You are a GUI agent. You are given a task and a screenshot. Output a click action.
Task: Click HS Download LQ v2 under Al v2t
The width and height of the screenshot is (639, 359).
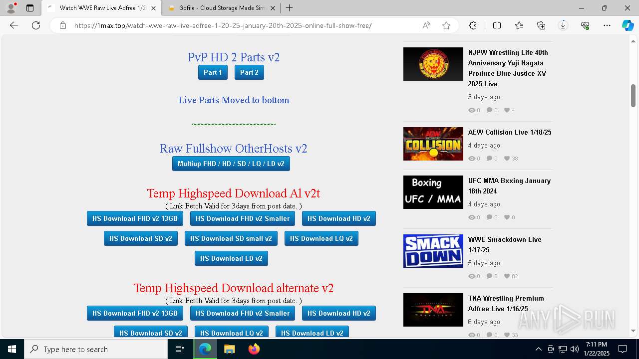coord(321,238)
